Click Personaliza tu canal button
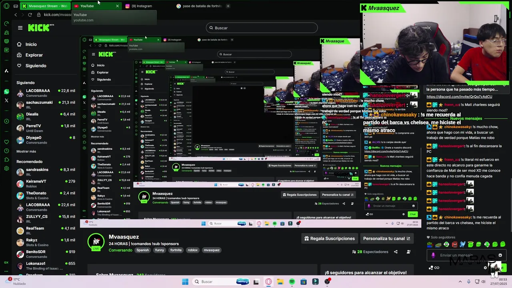512x288 pixels. pos(386,238)
